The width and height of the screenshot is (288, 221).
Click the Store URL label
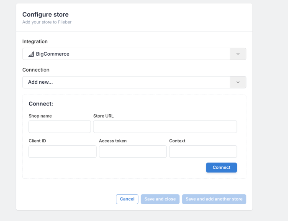[103, 116]
